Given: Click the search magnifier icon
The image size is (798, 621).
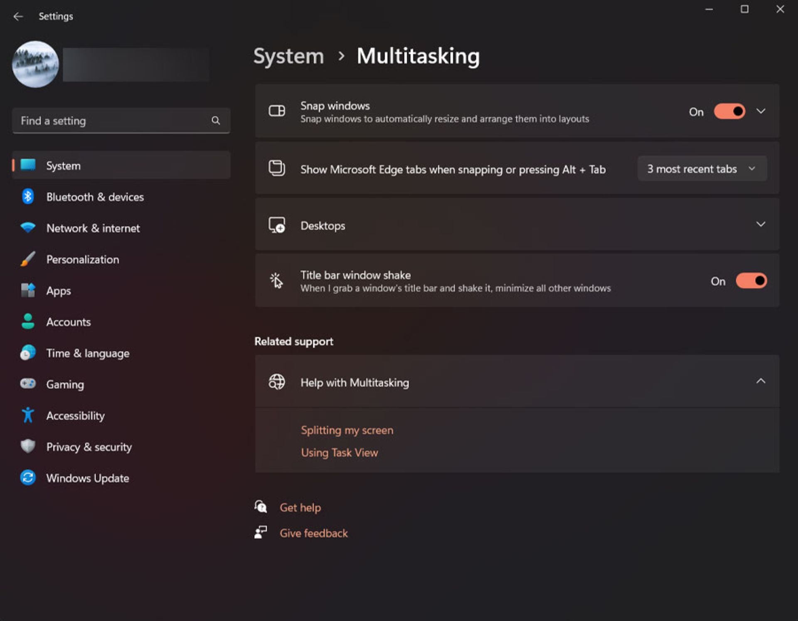Looking at the screenshot, I should point(215,121).
